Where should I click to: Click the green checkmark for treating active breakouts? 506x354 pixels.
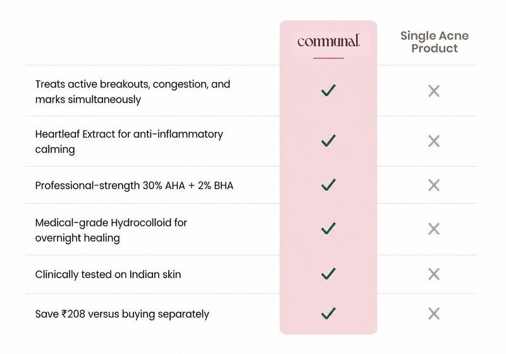(328, 90)
